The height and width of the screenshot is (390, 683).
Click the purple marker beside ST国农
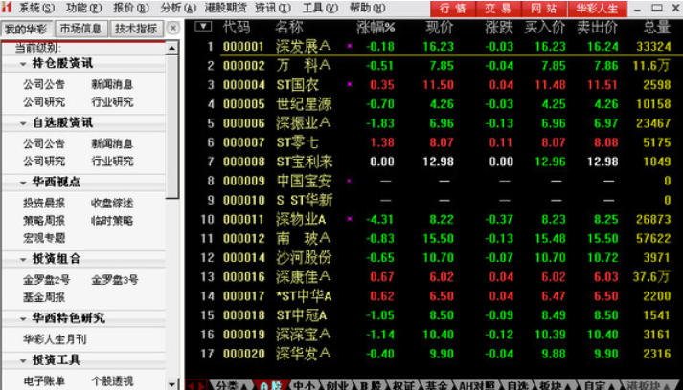pyautogui.click(x=349, y=85)
